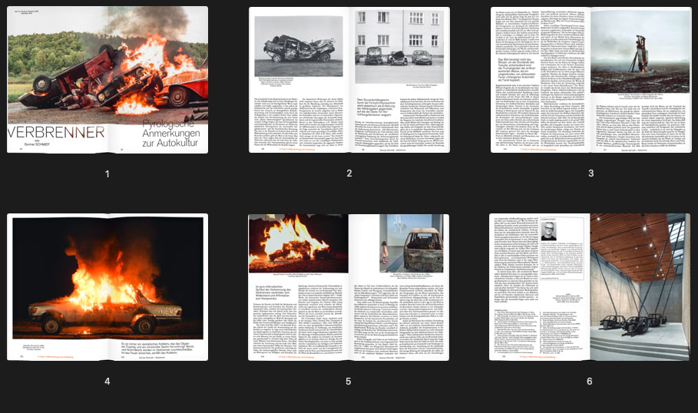Viewport: 698px width, 413px height.
Task: Click page number label 5
Action: 349,382
